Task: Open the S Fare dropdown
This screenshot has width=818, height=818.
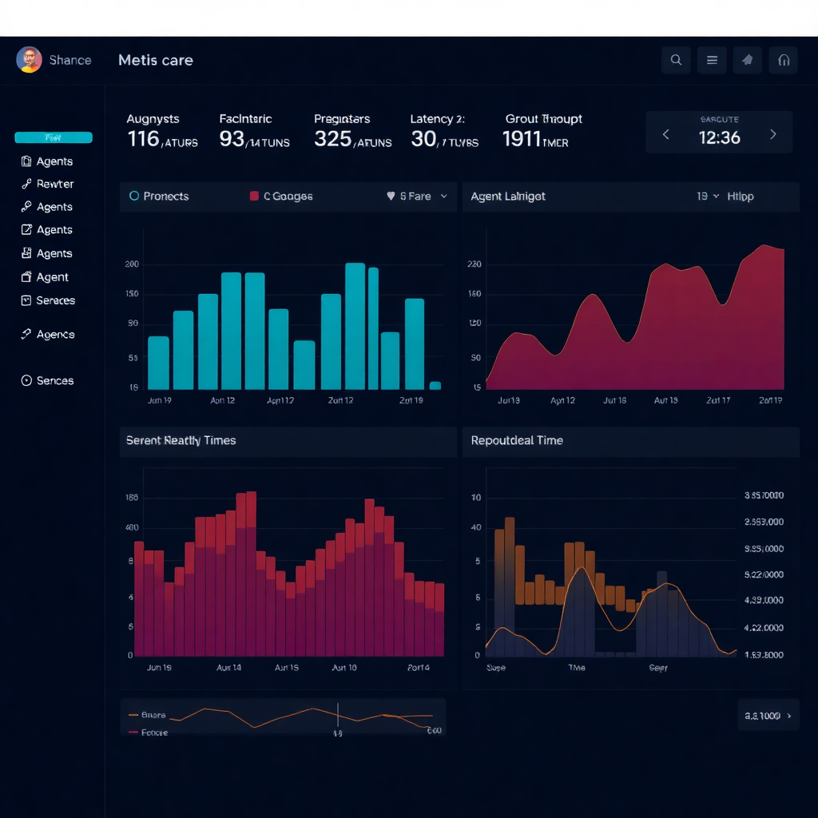Action: (416, 196)
